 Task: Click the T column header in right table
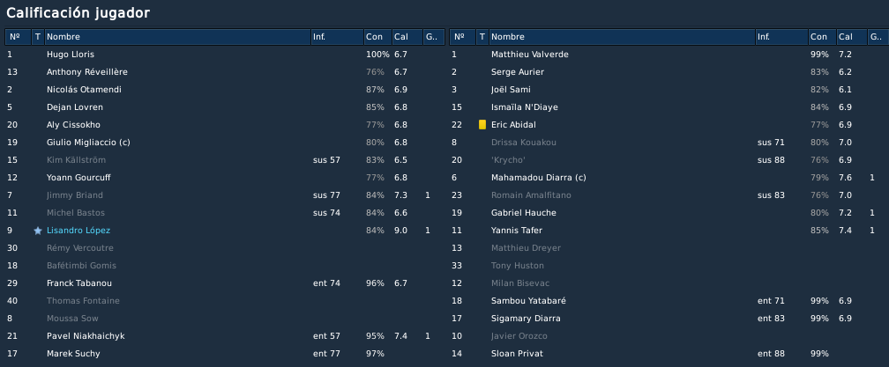[x=482, y=37]
